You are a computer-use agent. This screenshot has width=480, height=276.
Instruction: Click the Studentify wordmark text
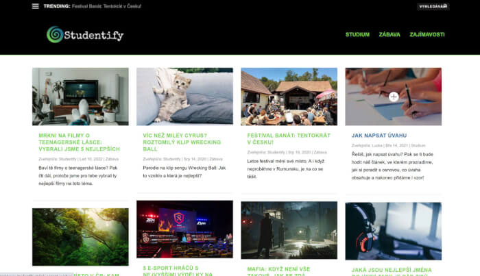94,35
